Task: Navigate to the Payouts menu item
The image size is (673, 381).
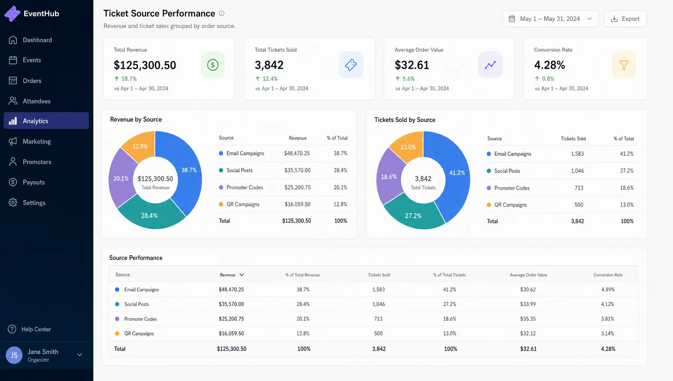Action: click(46, 182)
